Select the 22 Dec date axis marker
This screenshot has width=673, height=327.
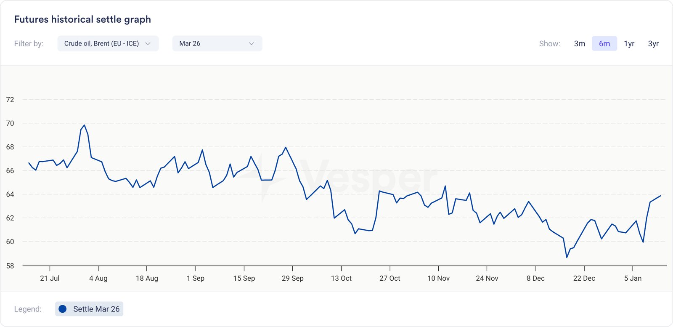point(584,278)
